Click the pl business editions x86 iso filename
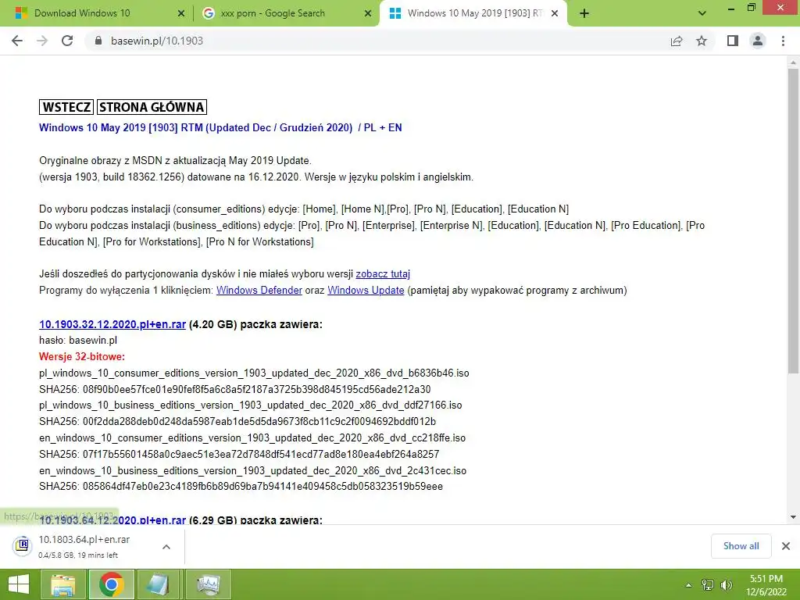800x600 pixels. click(251, 405)
